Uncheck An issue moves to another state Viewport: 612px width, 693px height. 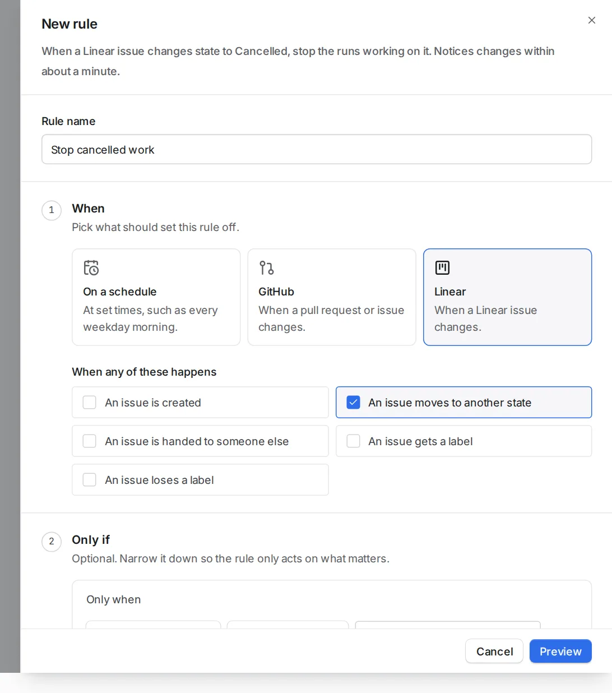pos(353,403)
